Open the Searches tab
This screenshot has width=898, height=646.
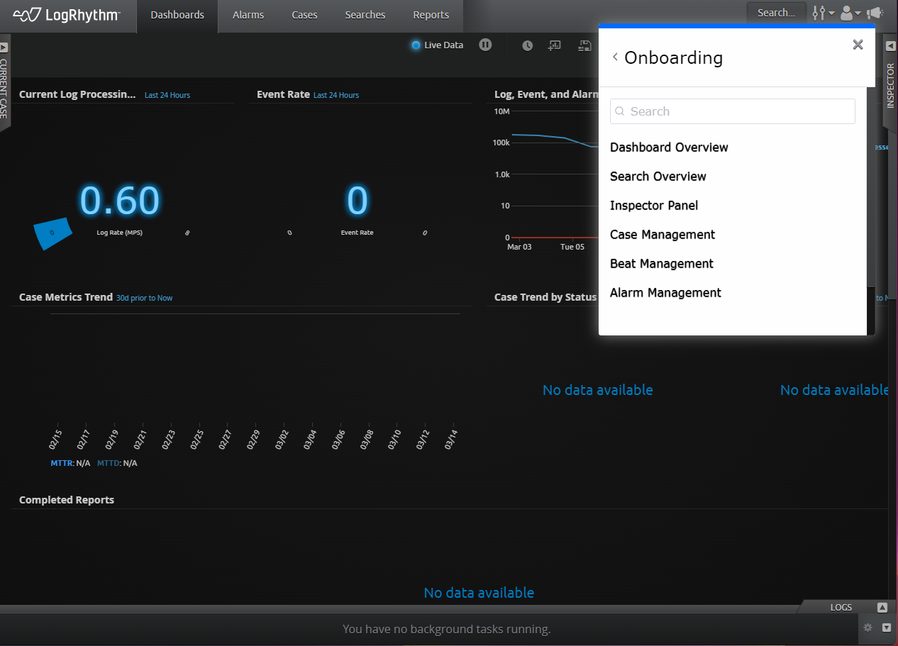point(365,15)
